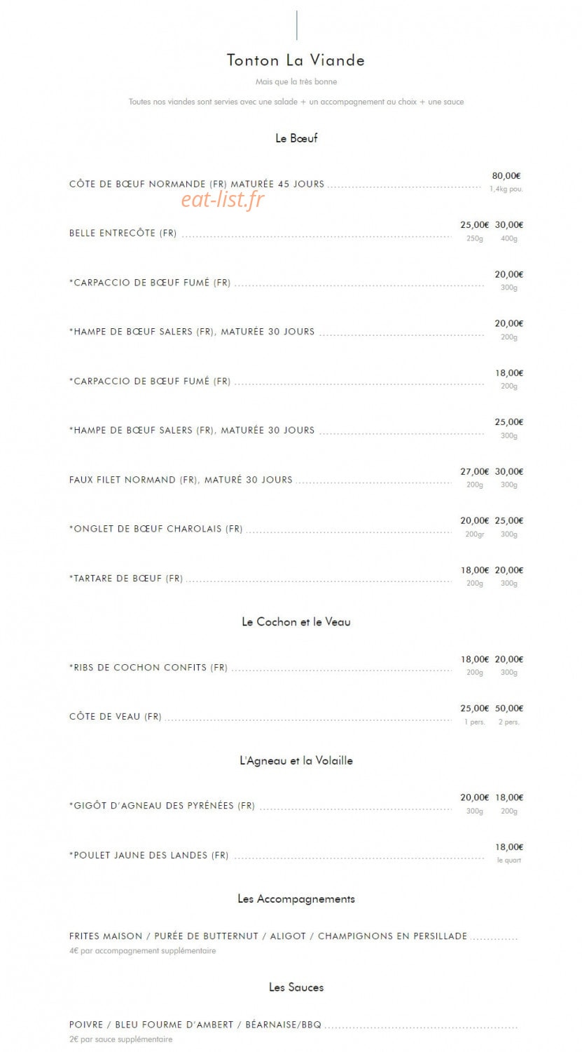Screen dimensions: 582x1052
Task: Click Le Cochon et le Veau heading
Action: click(x=296, y=622)
